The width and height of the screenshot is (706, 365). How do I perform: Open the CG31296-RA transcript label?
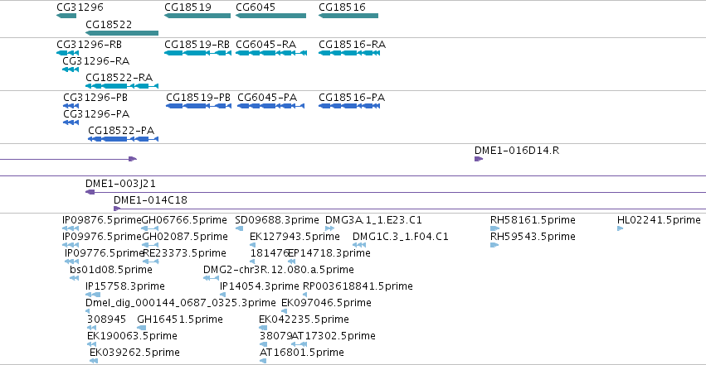coord(96,61)
